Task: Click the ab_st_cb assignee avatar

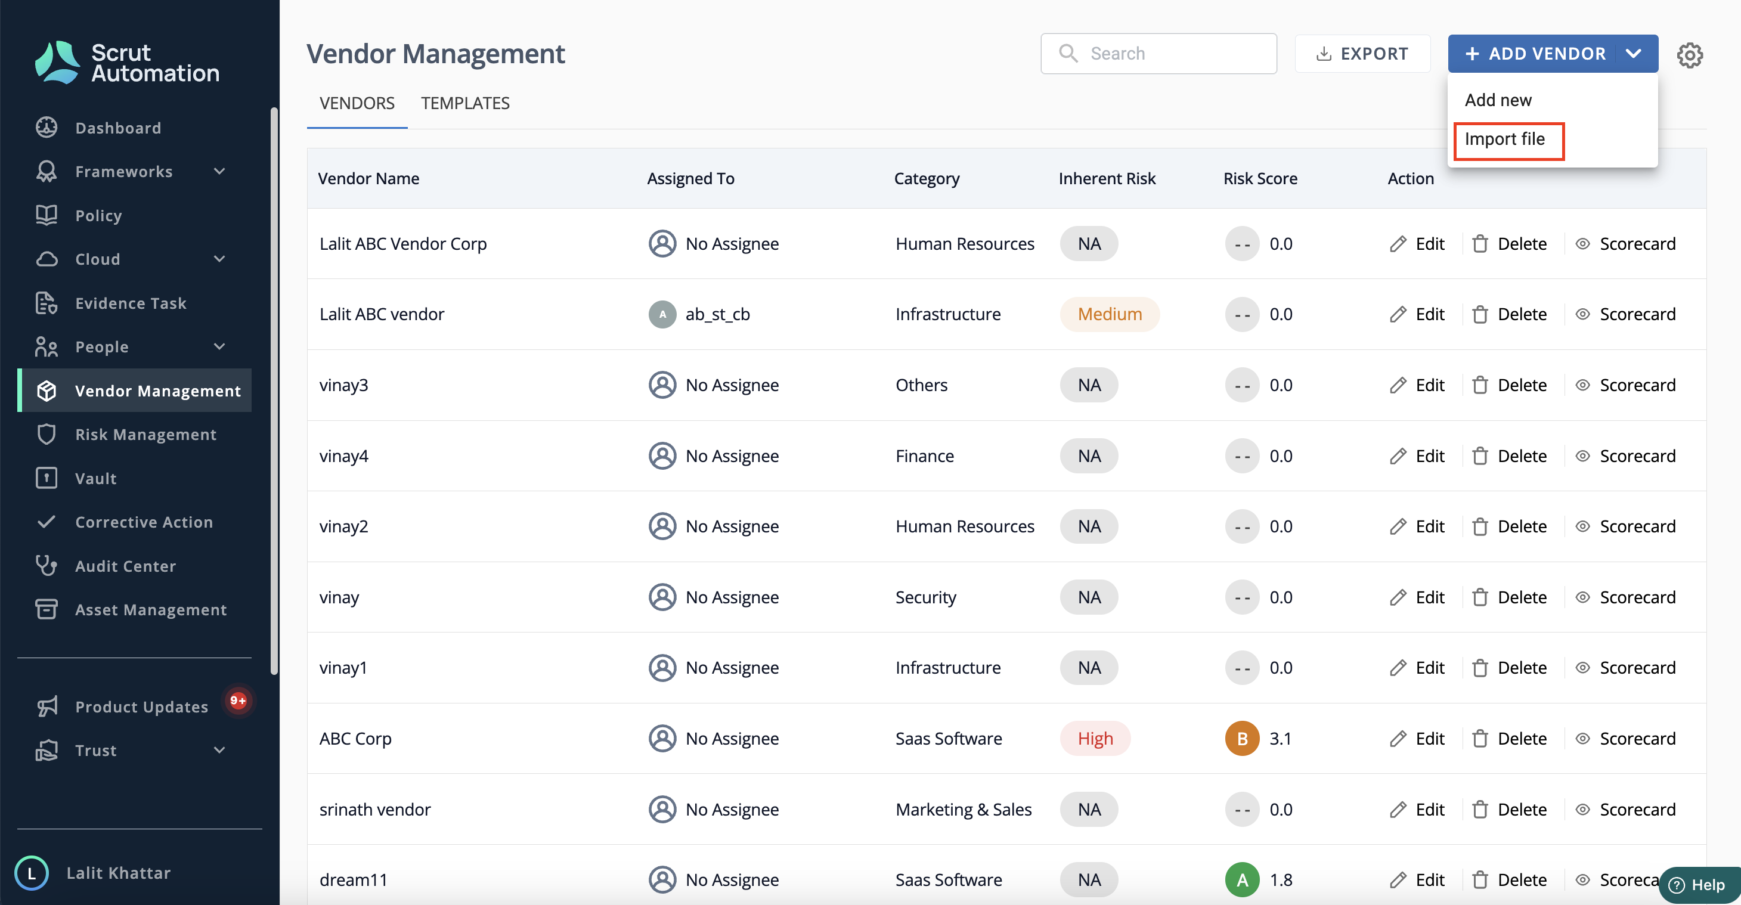Action: [662, 314]
